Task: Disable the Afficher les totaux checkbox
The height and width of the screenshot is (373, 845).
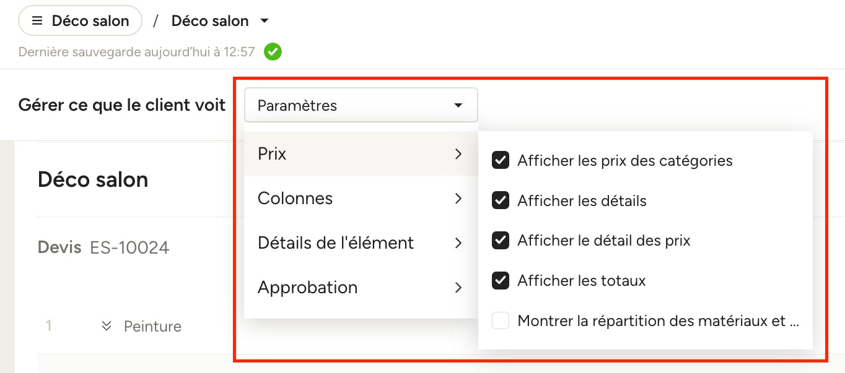Action: 501,281
